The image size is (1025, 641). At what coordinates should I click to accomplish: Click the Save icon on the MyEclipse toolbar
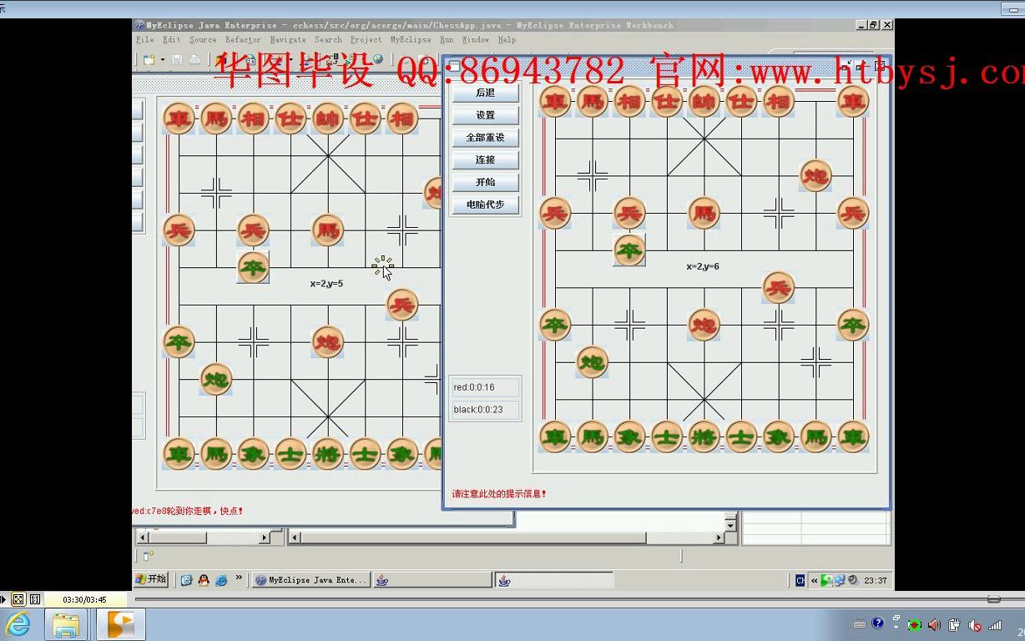click(177, 59)
